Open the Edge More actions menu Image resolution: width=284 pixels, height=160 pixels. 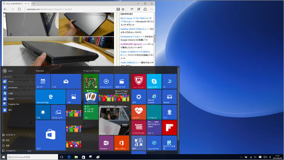tap(152, 9)
